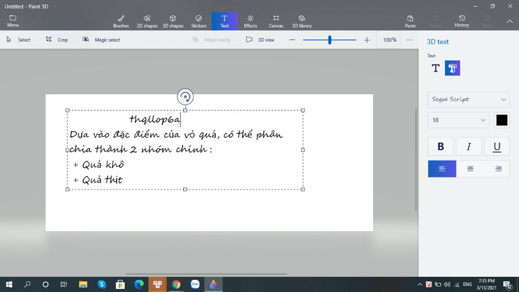Image resolution: width=519 pixels, height=292 pixels.
Task: Click the text box rotation handle
Action: tap(185, 97)
